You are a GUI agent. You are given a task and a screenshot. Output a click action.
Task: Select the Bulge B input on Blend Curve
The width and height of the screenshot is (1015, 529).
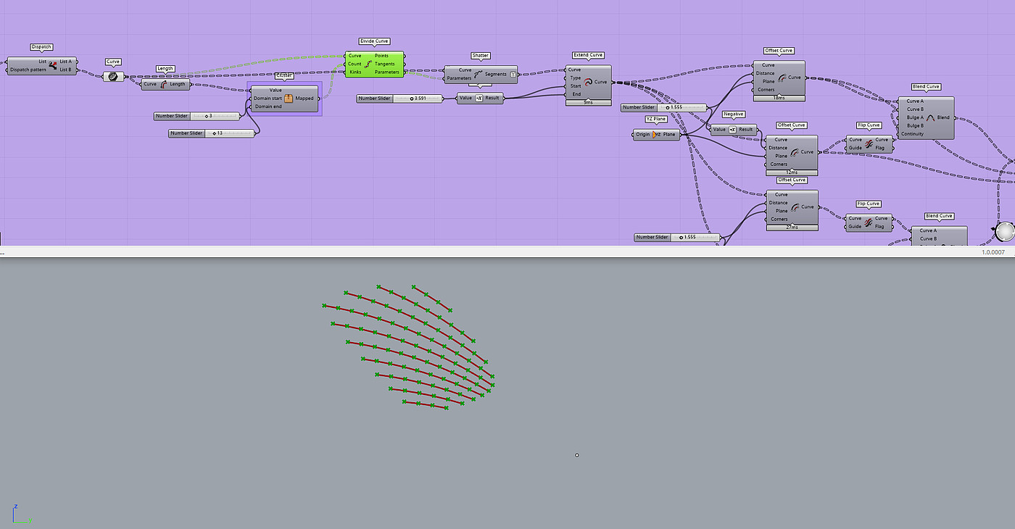[915, 125]
